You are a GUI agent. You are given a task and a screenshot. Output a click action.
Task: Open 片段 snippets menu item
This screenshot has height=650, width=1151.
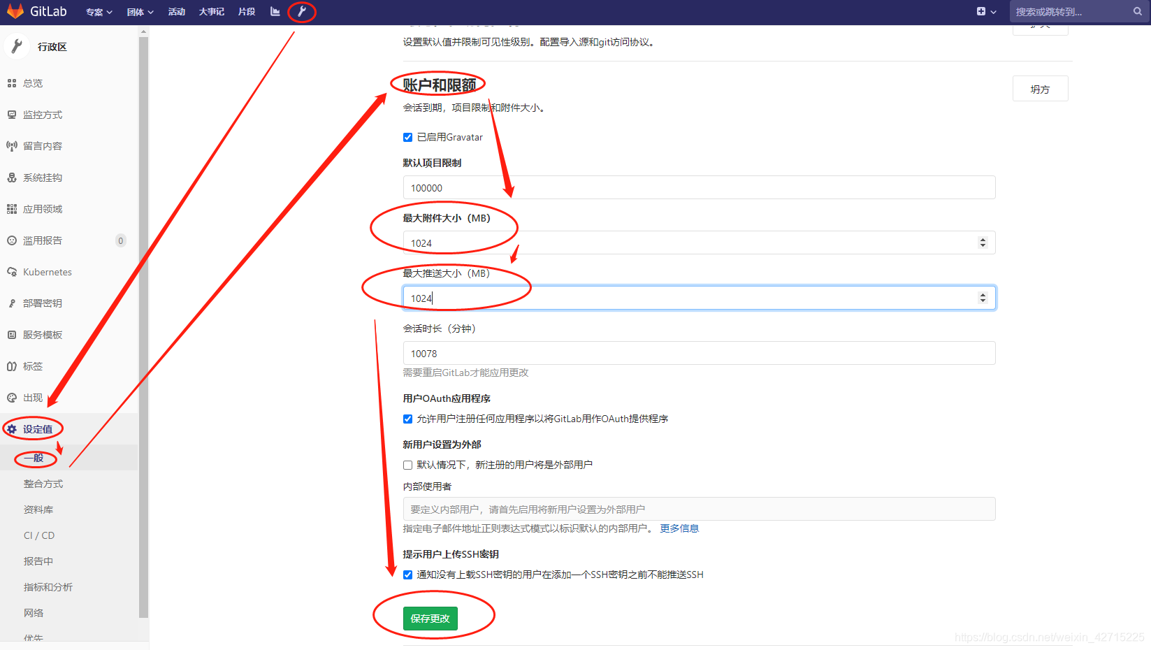(x=247, y=12)
